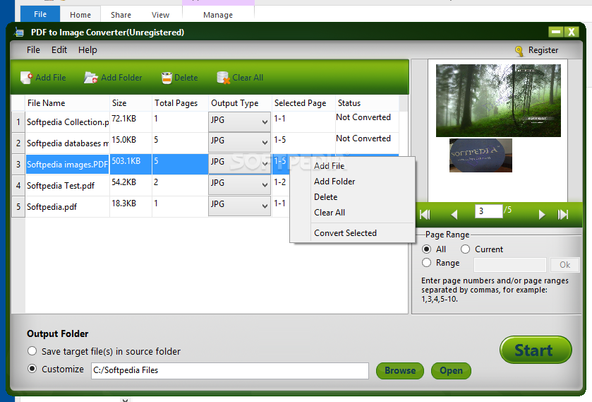Click the output folder path field

click(x=230, y=371)
